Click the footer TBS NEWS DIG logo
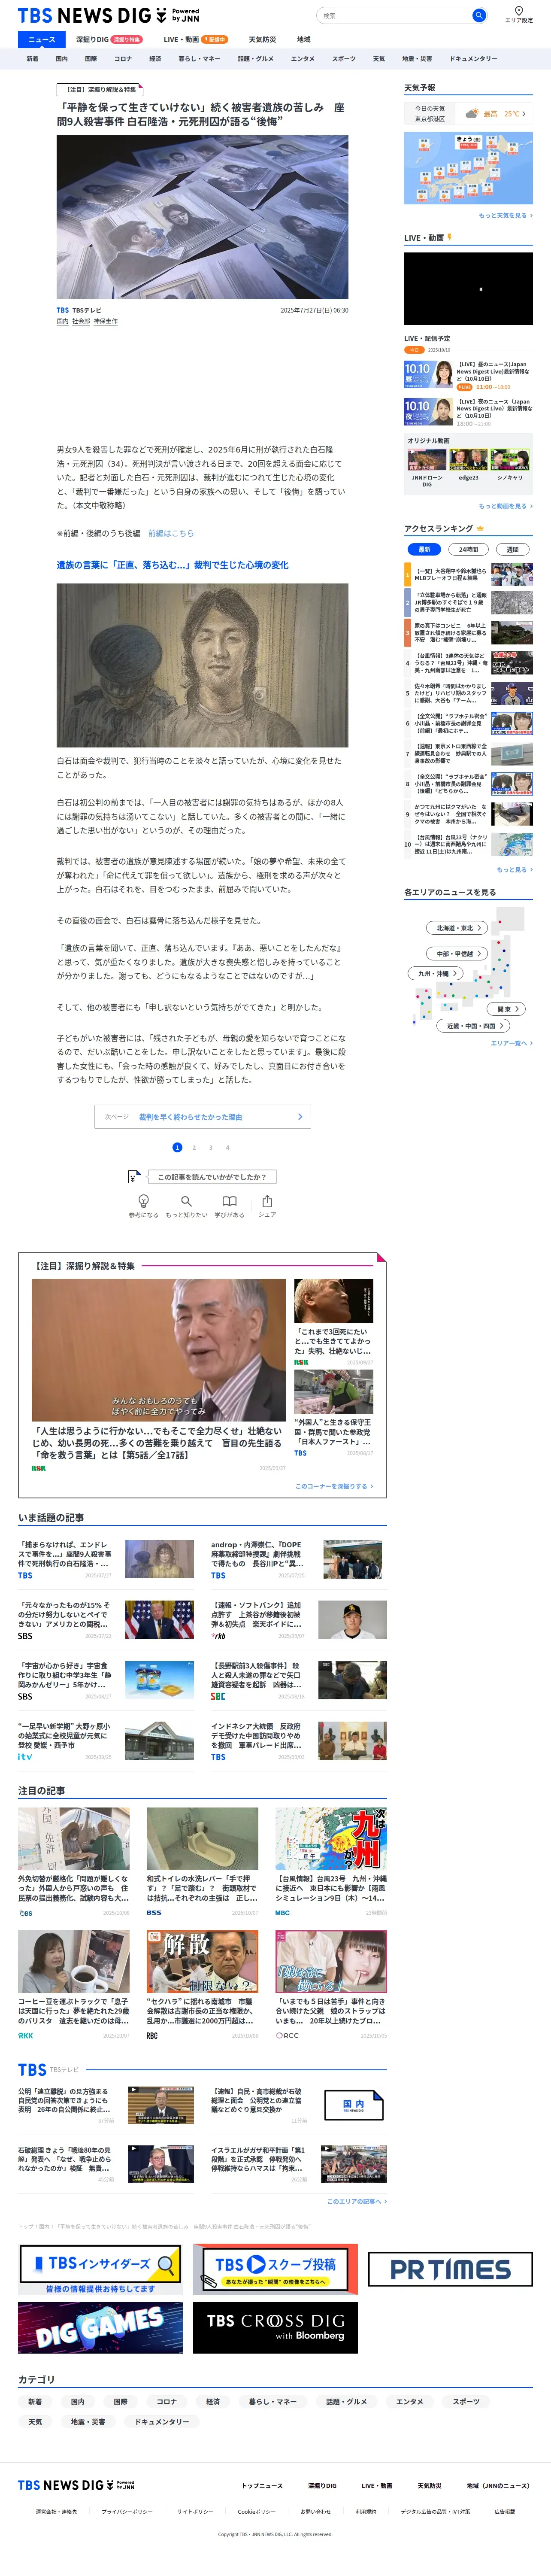This screenshot has height=2576, width=551. [76, 2484]
